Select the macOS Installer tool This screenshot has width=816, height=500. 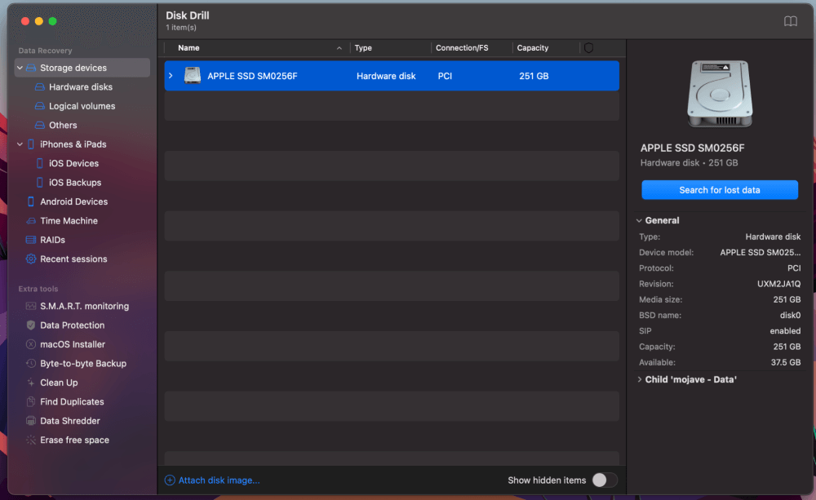tap(72, 344)
